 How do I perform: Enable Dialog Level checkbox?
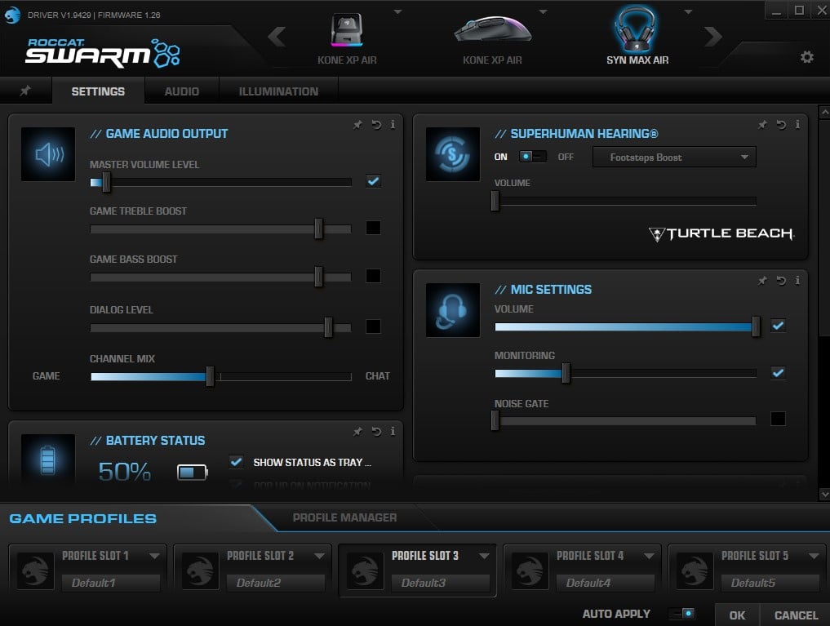tap(373, 326)
